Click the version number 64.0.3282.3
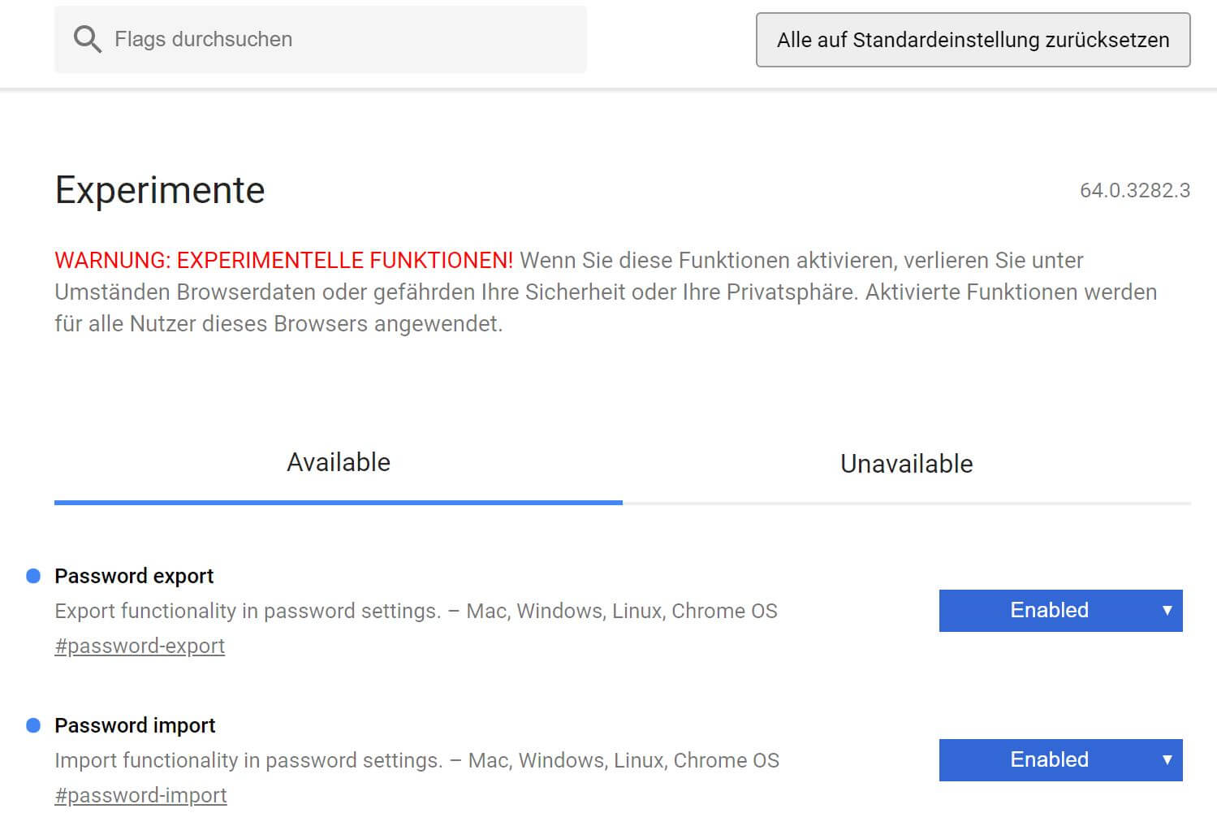 coord(1135,192)
